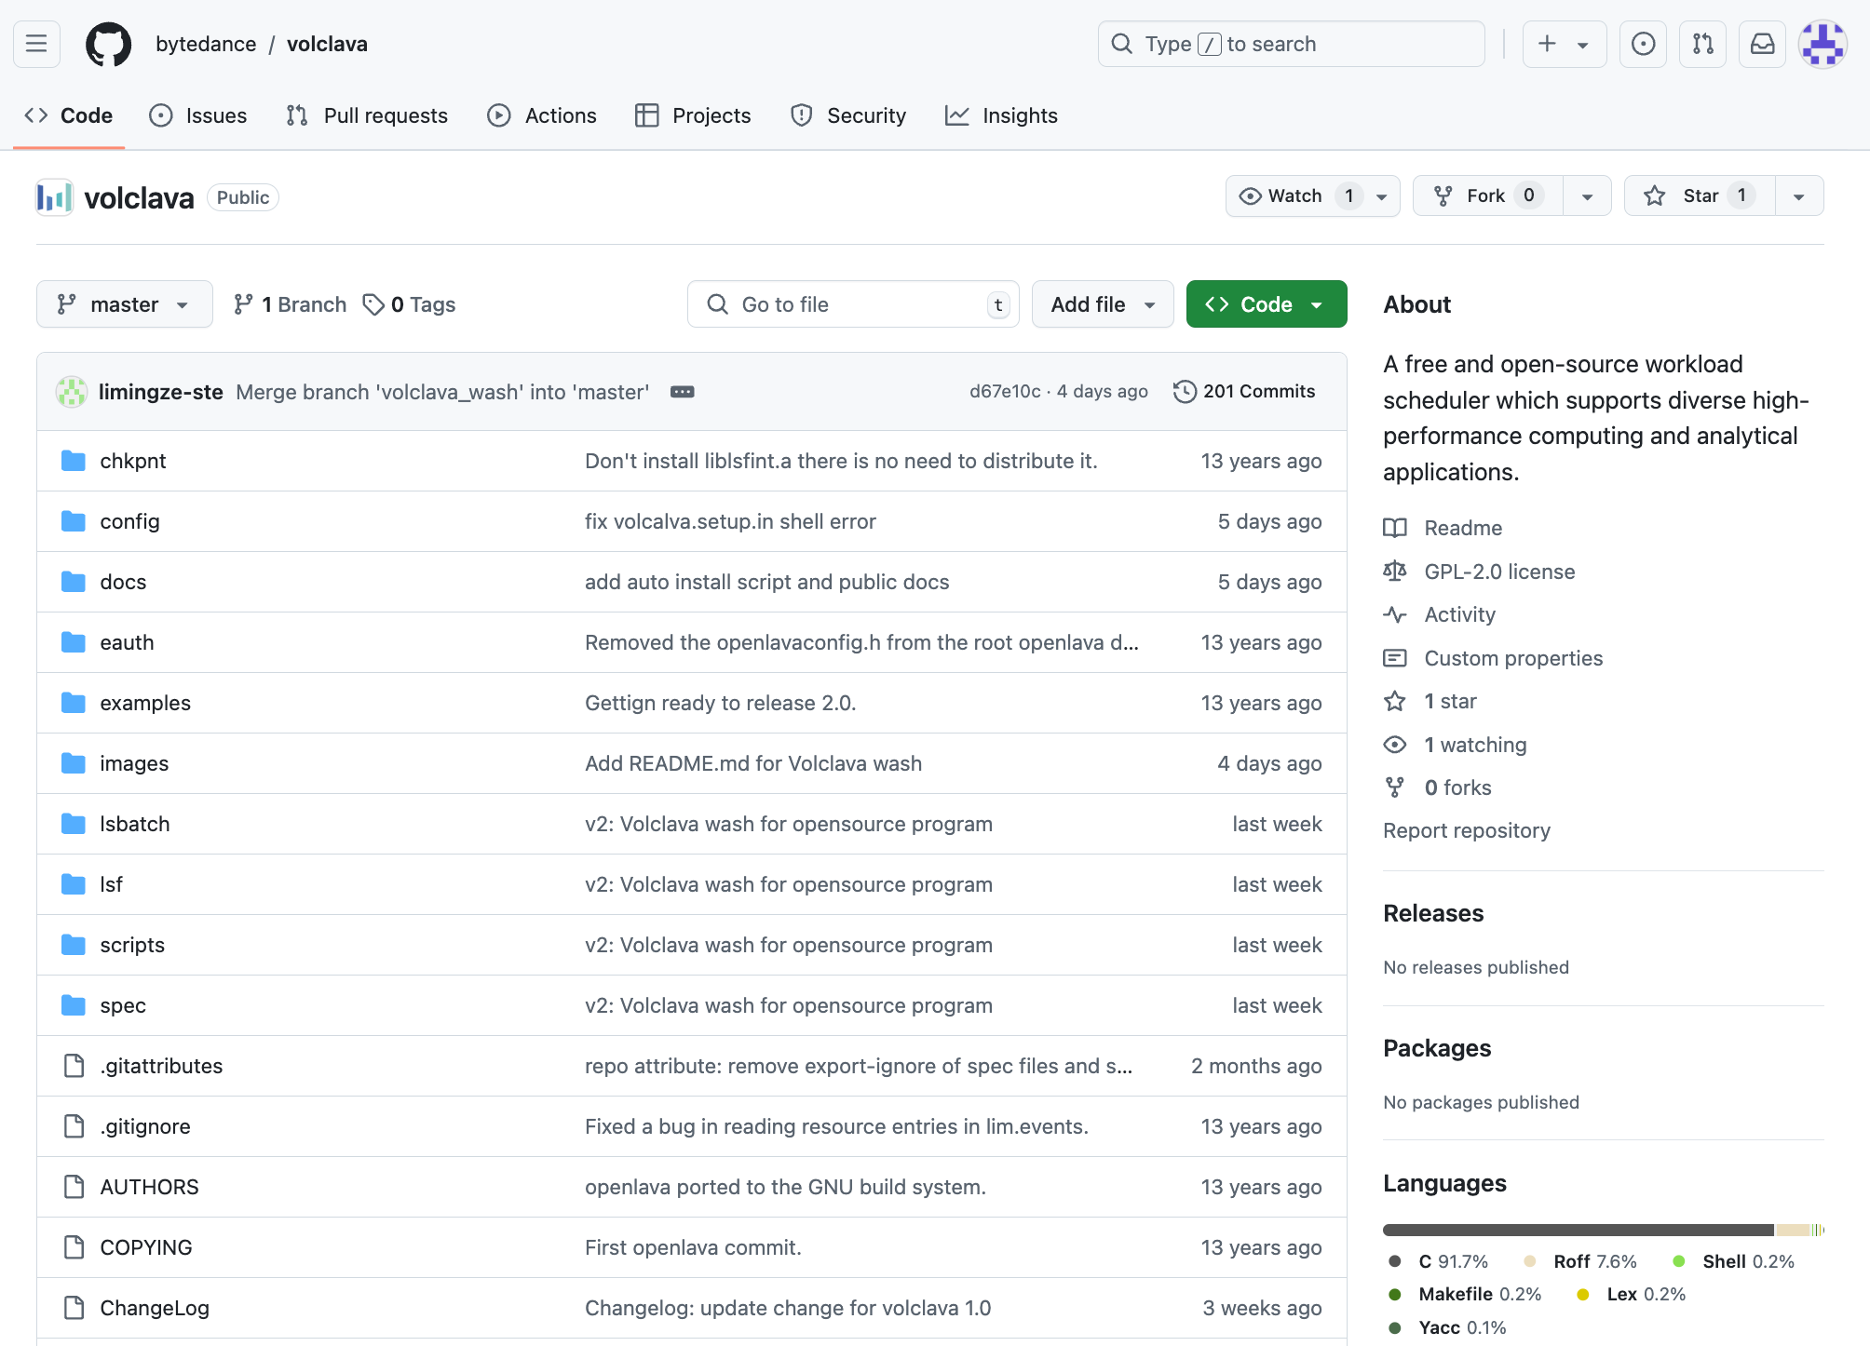This screenshot has height=1346, width=1870.
Task: Fork the repository
Action: (1486, 195)
